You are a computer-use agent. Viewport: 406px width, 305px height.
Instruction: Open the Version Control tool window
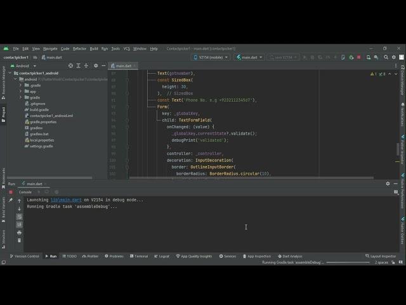(24, 256)
